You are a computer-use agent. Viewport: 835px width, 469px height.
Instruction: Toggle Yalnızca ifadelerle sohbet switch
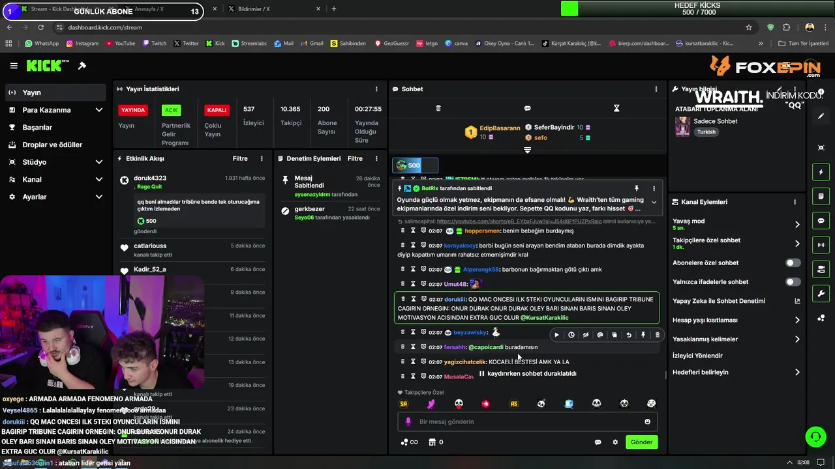coord(793,282)
